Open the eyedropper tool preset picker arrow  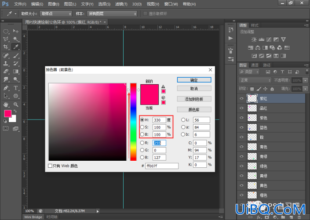click(15, 14)
